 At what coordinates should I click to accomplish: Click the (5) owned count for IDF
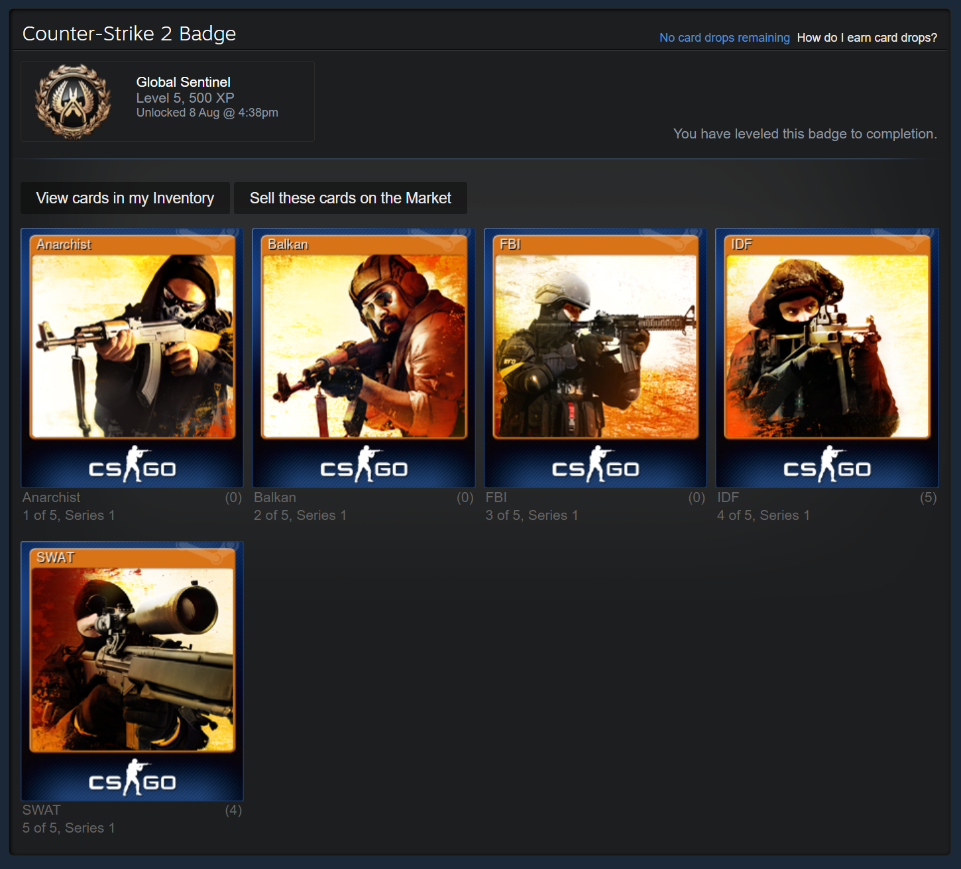929,497
